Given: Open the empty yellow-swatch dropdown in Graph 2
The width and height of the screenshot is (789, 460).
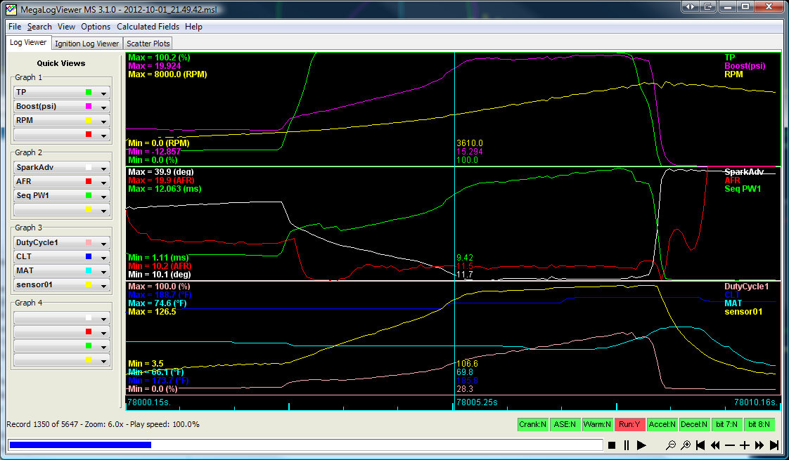Looking at the screenshot, I should (x=61, y=210).
